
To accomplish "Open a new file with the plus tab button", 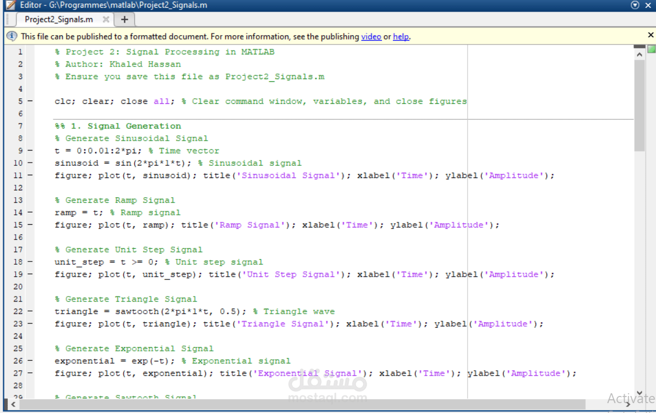I will (x=124, y=19).
